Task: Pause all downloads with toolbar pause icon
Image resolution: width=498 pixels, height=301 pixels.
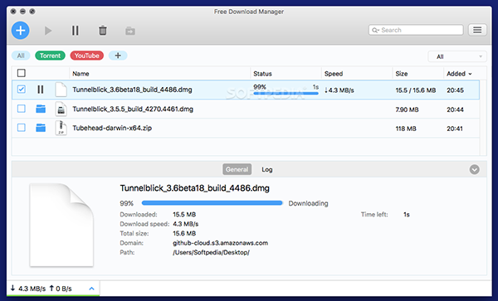Action: pos(76,31)
